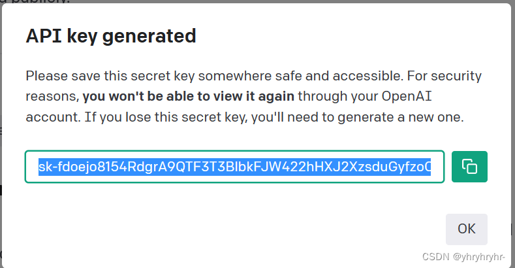
Task: Click the @yhryhryhr- username watermark
Action: [478, 257]
